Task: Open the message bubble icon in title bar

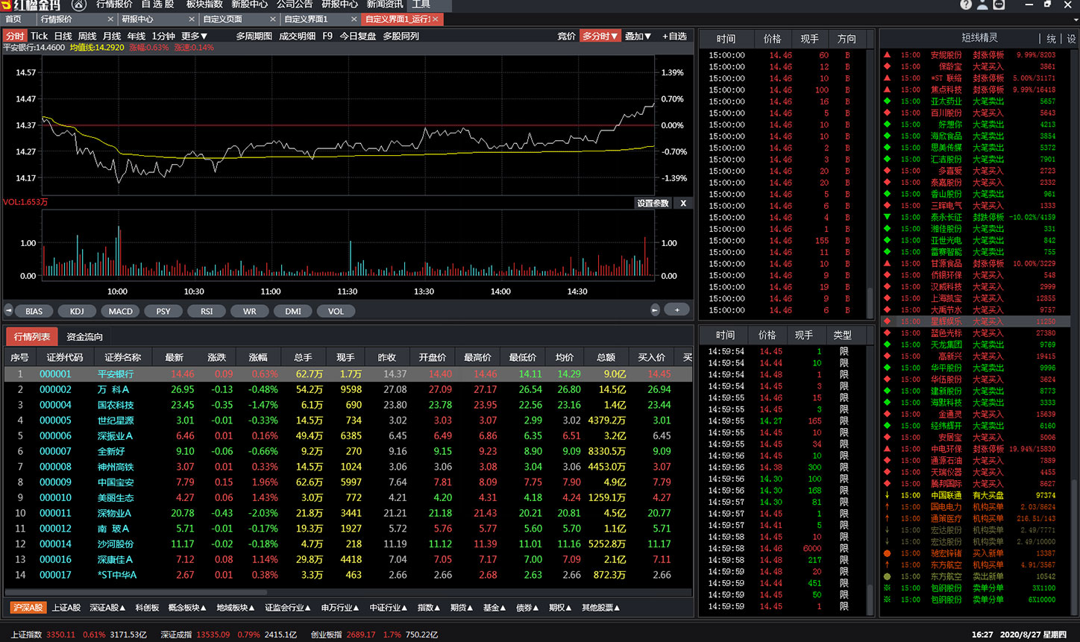Action: [999, 4]
